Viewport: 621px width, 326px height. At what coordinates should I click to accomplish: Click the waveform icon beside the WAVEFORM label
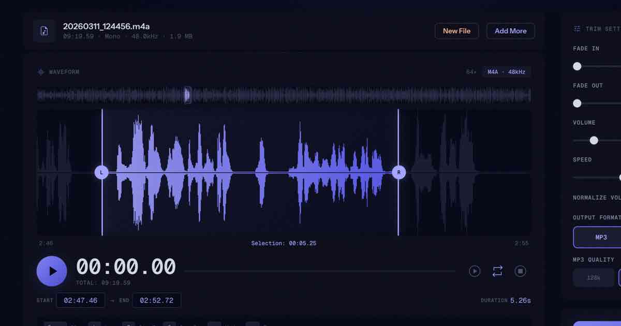click(41, 72)
